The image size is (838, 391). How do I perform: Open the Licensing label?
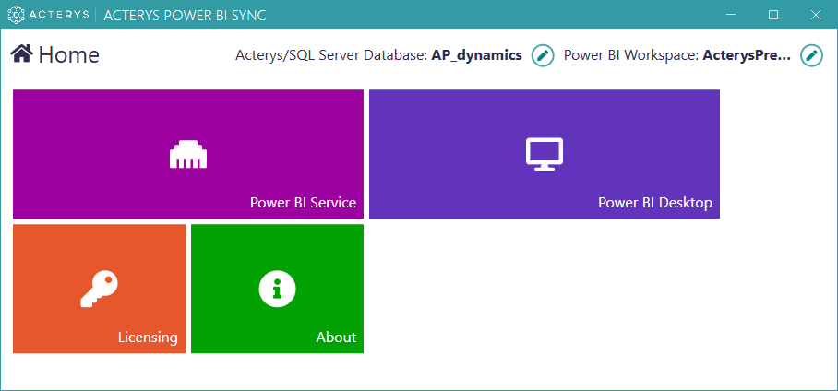click(x=148, y=338)
